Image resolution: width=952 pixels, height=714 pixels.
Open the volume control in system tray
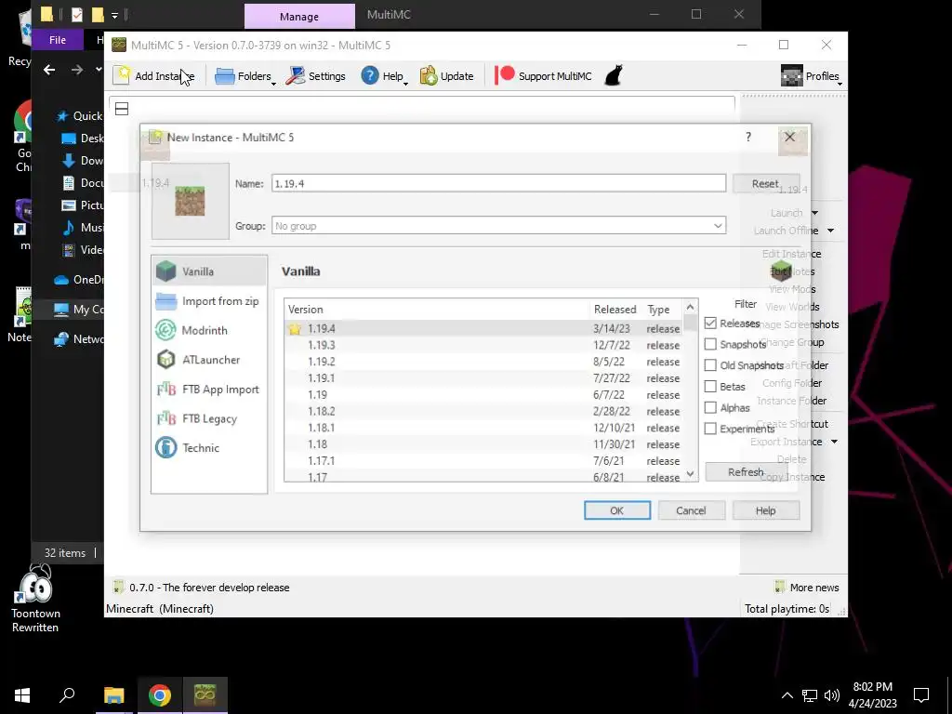point(832,695)
